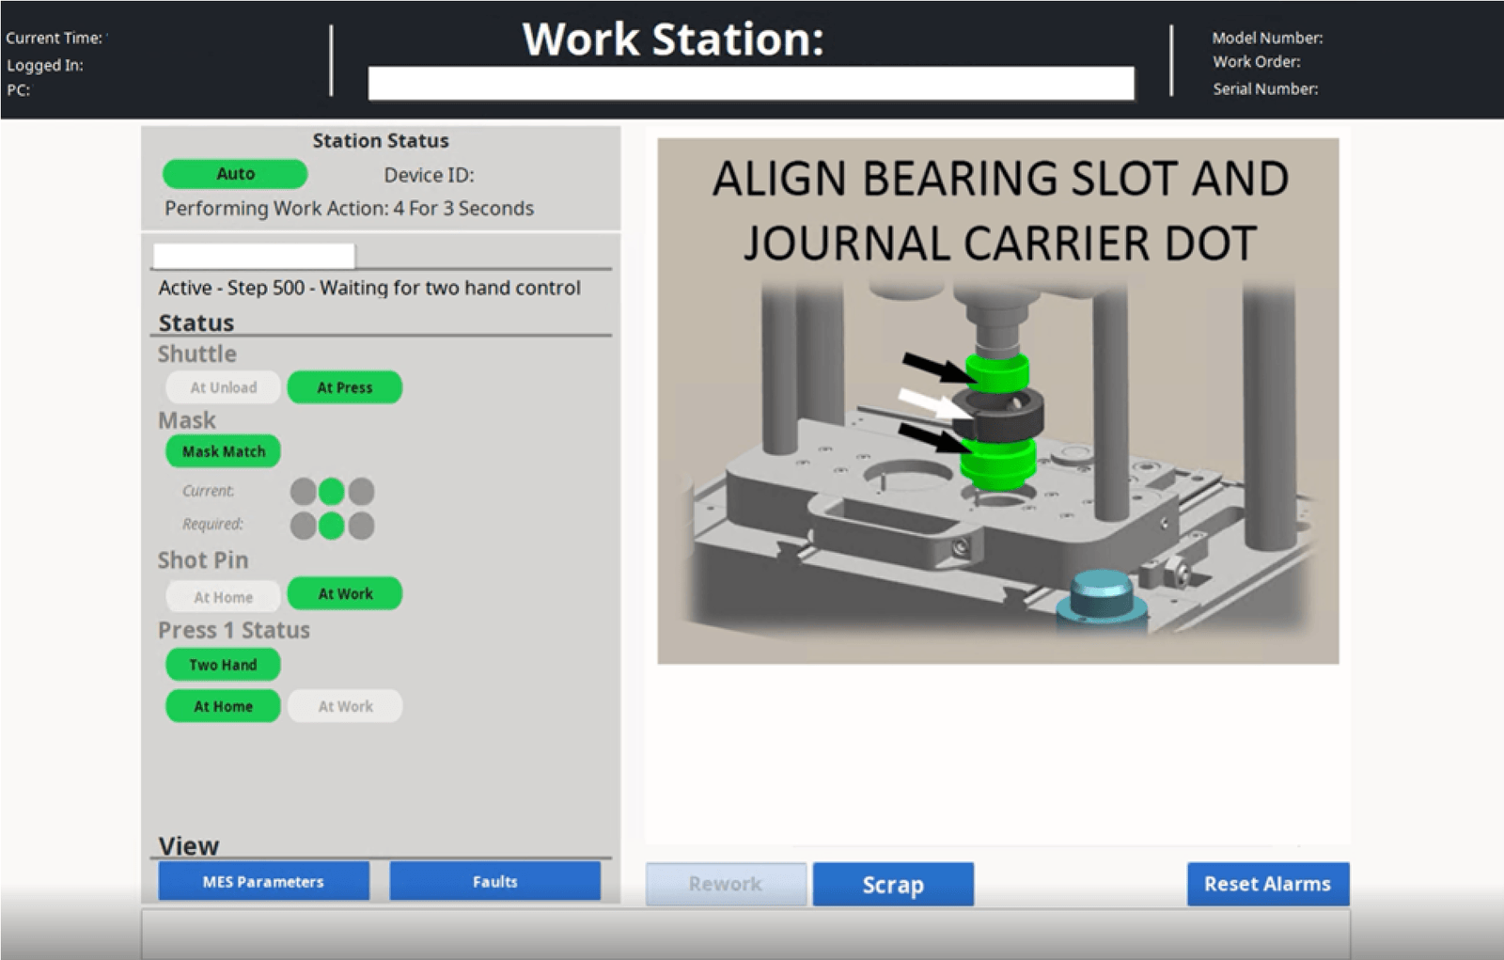Click the Mask Match status pill
Screen dimensions: 1504x960
(224, 451)
